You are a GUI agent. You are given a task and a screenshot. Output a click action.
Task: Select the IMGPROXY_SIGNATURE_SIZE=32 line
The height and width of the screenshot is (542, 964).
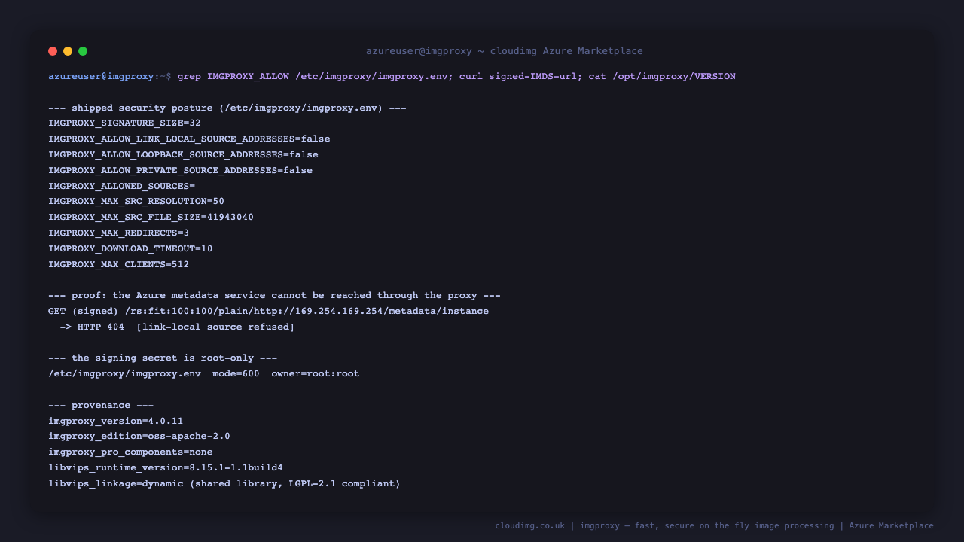tap(124, 123)
